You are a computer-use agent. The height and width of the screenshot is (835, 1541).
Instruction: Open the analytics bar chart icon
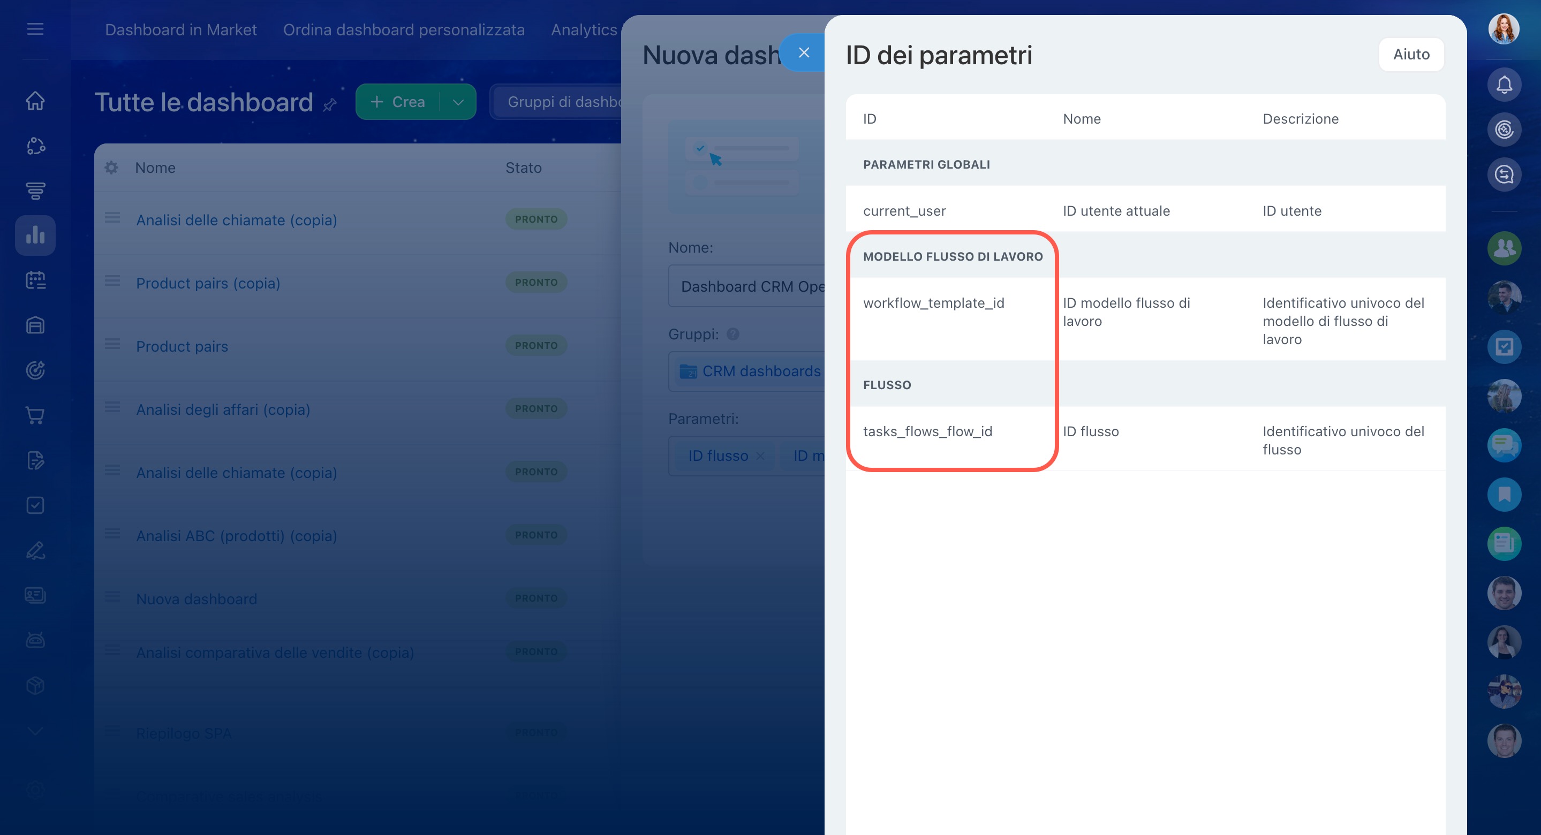pos(35,235)
